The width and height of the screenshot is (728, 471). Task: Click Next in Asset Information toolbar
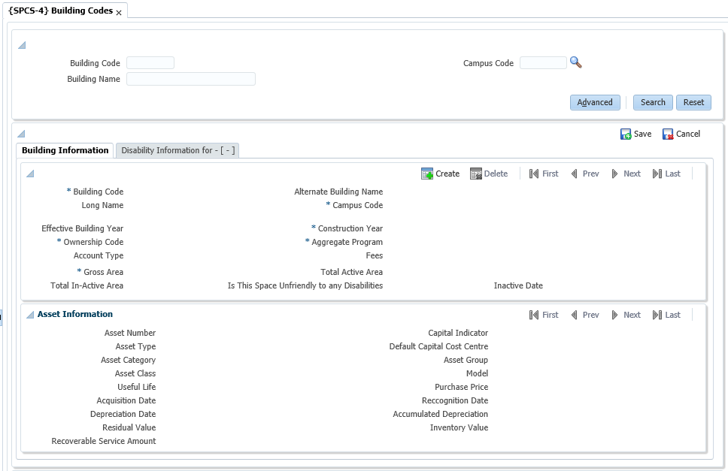(626, 315)
